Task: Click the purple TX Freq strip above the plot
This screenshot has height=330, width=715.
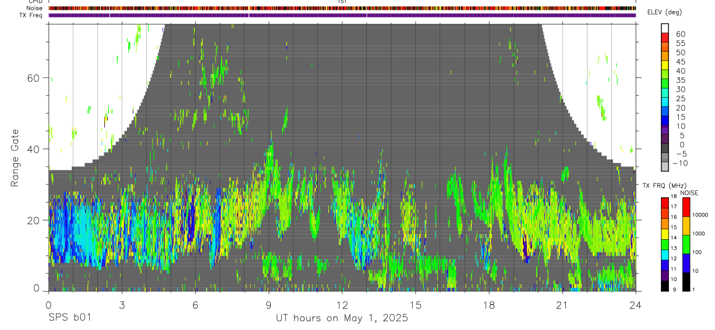Action: tap(342, 15)
